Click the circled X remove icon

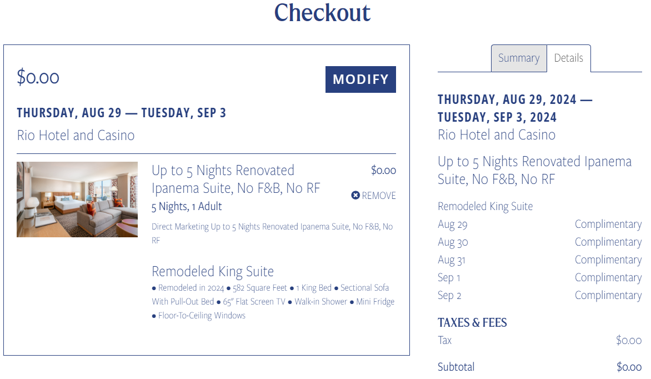355,195
